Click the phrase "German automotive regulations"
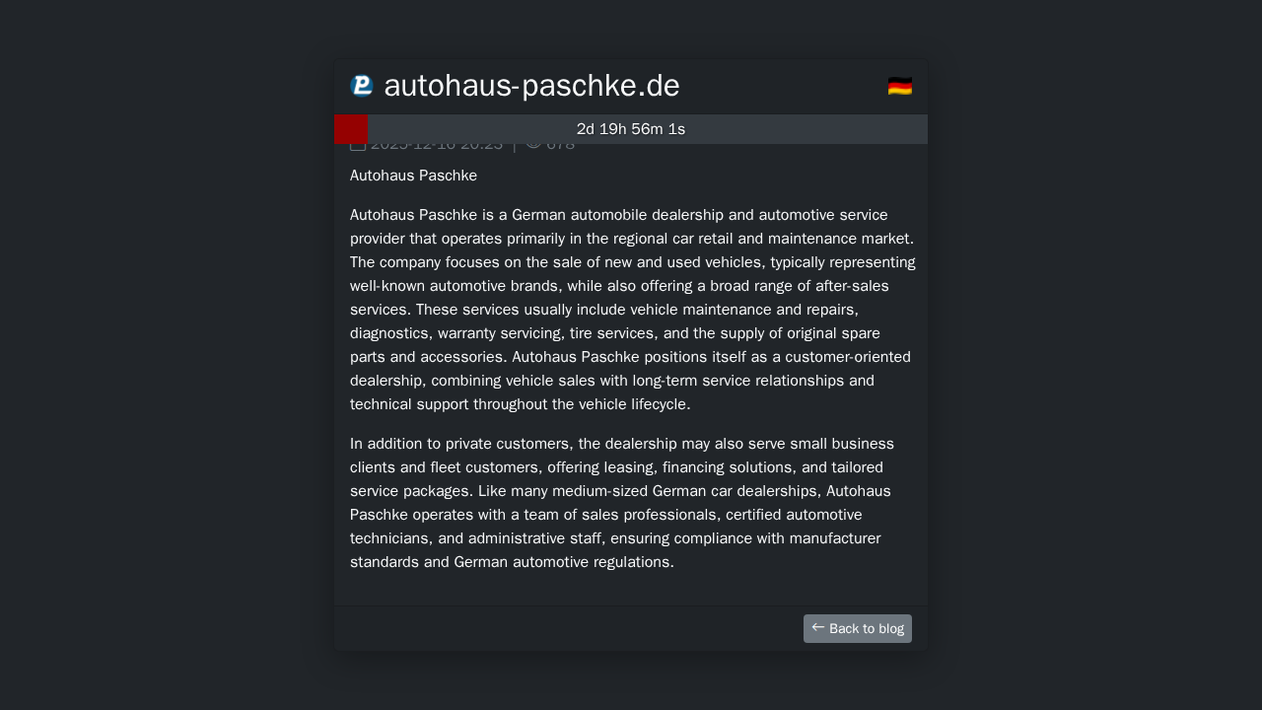Viewport: 1262px width, 710px height. point(563,562)
